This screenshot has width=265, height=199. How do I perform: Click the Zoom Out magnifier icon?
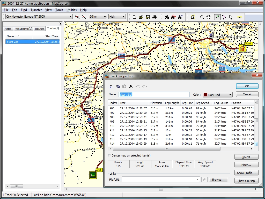84,17
